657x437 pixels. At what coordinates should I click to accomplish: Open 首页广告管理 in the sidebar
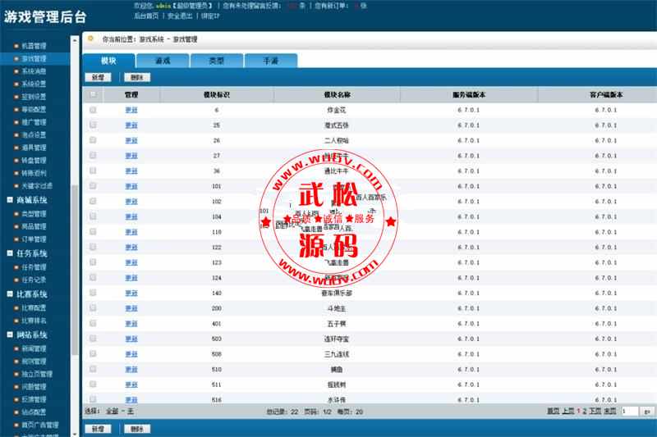[40, 425]
